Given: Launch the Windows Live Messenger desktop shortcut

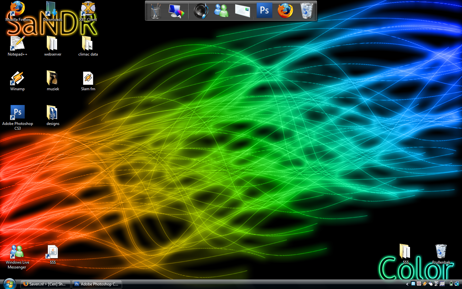Looking at the screenshot, I should pos(17,257).
